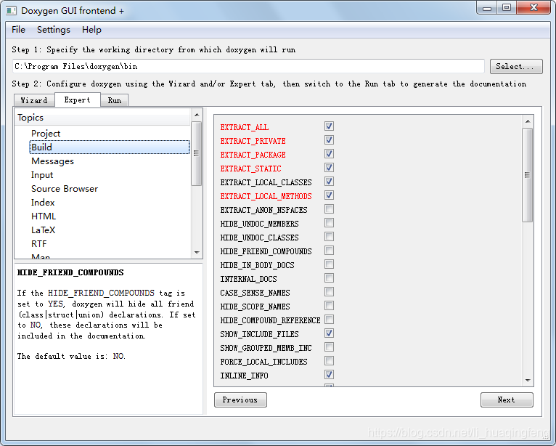
Task: Switch to the Expert tab
Action: tap(77, 100)
